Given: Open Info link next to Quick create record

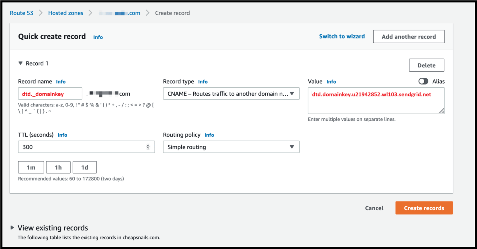Looking at the screenshot, I should [98, 37].
